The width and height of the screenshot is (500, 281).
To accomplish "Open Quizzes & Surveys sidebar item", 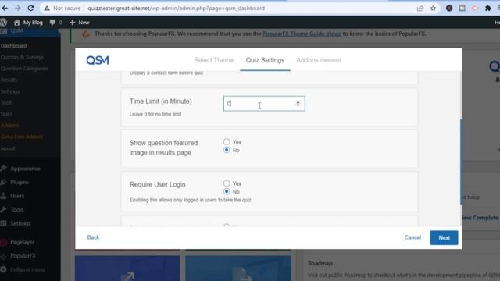I will click(22, 57).
